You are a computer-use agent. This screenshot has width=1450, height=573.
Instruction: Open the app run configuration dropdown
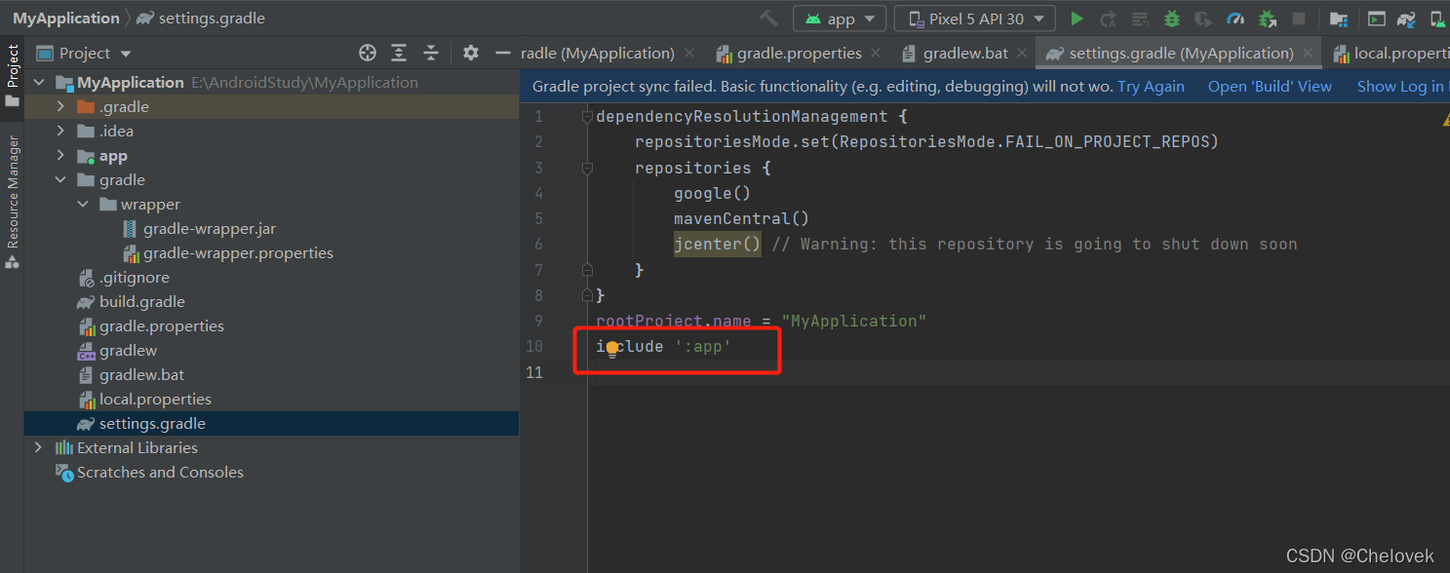[840, 19]
